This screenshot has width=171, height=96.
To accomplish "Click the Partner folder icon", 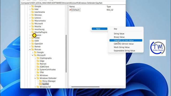I will pos(33,47).
